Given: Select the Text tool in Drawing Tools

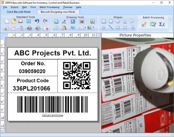Looking at the screenshot, I should tap(56, 21).
